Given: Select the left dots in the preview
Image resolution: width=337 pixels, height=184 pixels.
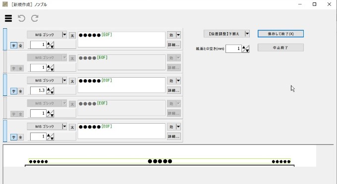Looking at the screenshot, I should tap(38, 162).
